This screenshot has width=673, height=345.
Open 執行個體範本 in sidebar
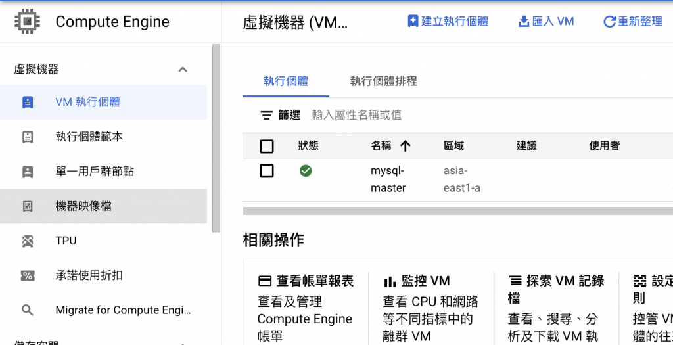coord(103,137)
